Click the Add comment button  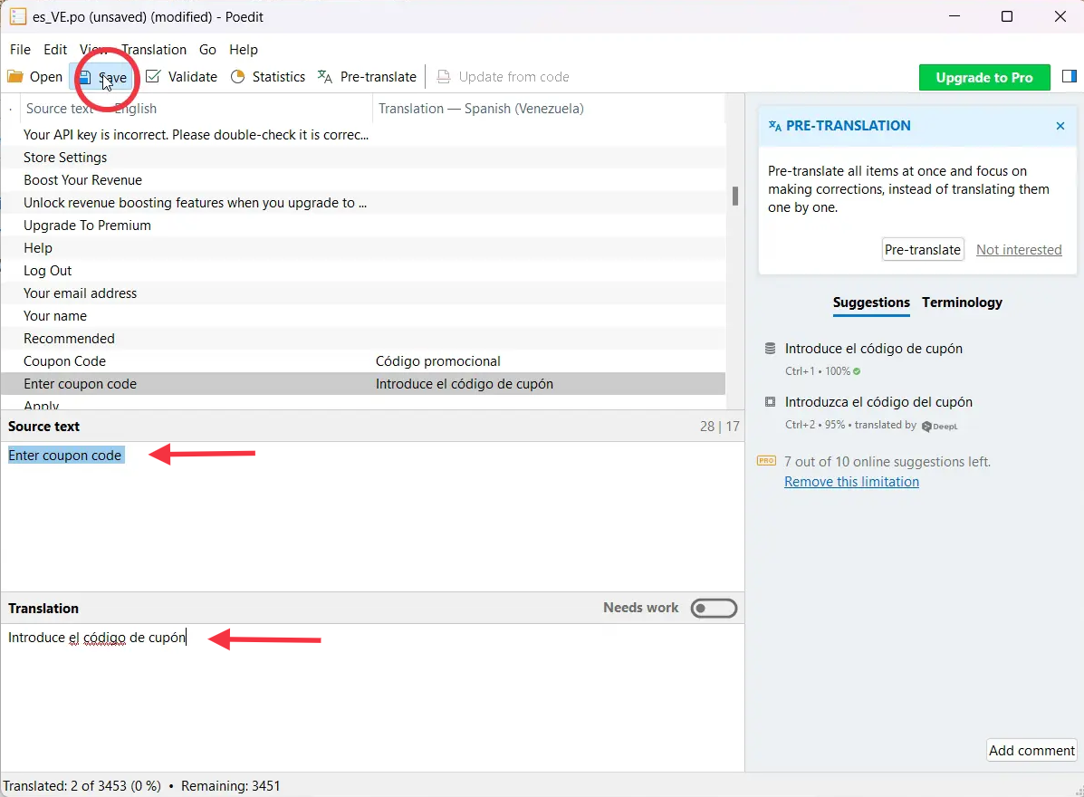click(x=1031, y=750)
